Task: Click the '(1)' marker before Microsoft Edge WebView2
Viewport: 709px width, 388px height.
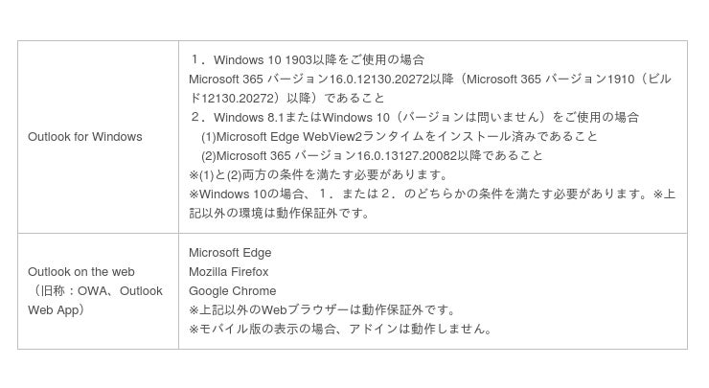Action: (x=209, y=137)
